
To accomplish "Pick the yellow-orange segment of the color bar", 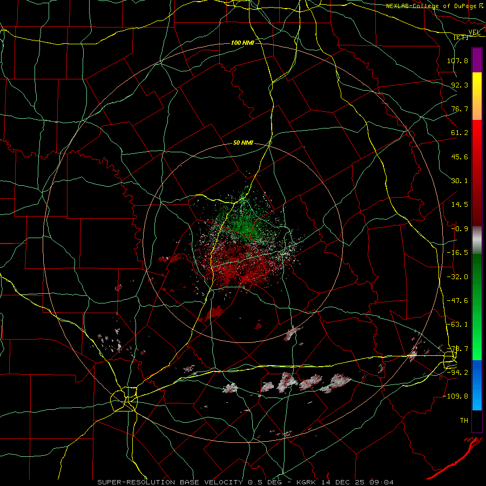I will pyautogui.click(x=477, y=96).
